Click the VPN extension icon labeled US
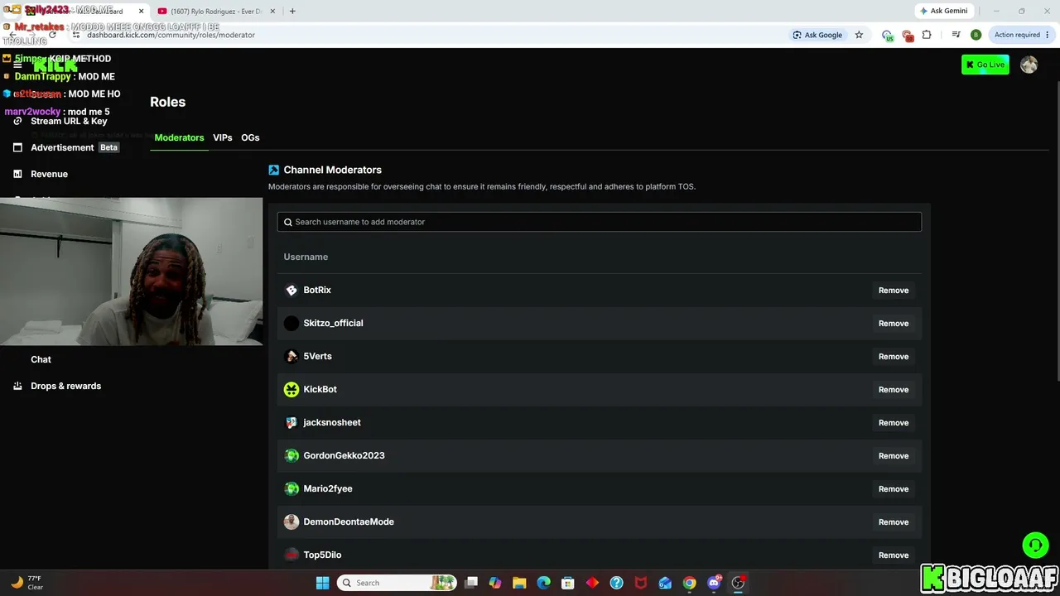The height and width of the screenshot is (596, 1060). (888, 35)
